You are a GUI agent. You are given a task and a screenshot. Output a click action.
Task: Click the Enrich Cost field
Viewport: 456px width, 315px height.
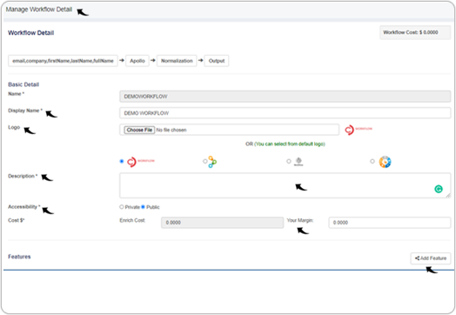pos(222,223)
